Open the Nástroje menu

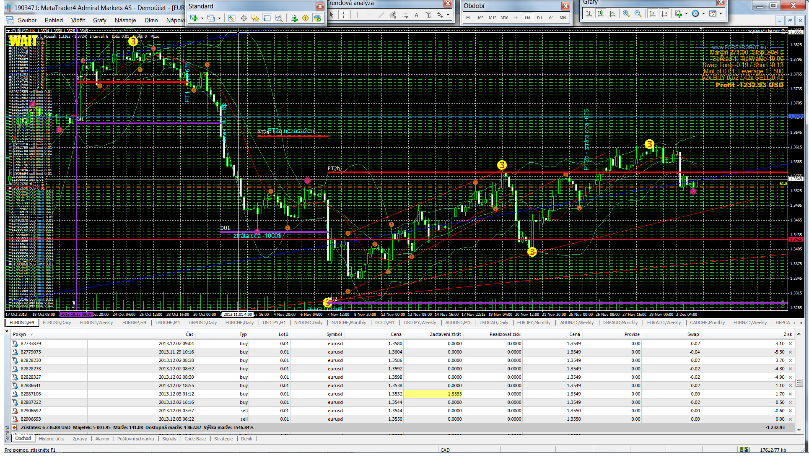click(125, 20)
